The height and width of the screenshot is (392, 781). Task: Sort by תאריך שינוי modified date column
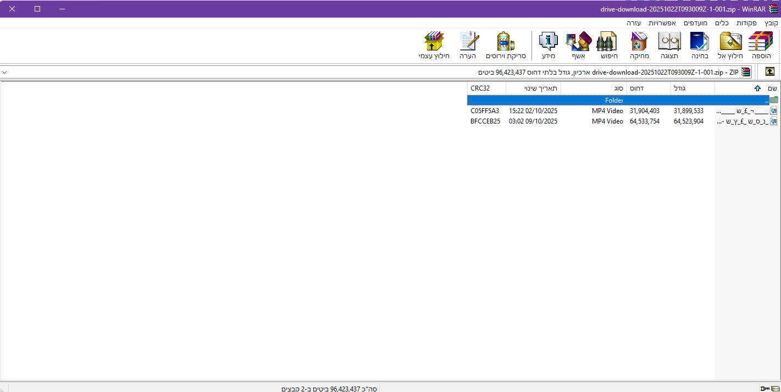coord(533,88)
